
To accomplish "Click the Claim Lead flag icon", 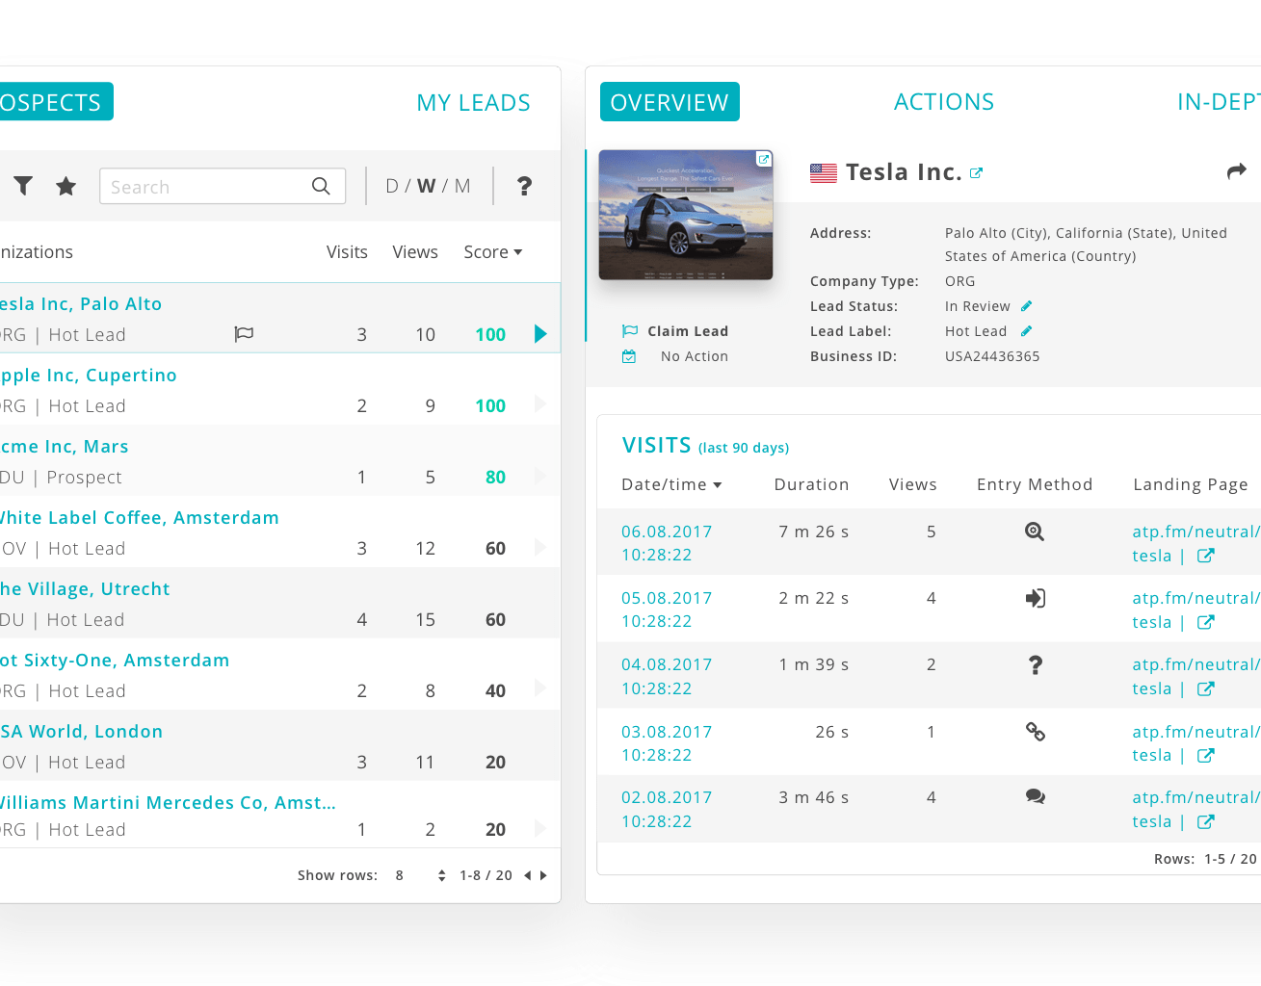I will (630, 331).
